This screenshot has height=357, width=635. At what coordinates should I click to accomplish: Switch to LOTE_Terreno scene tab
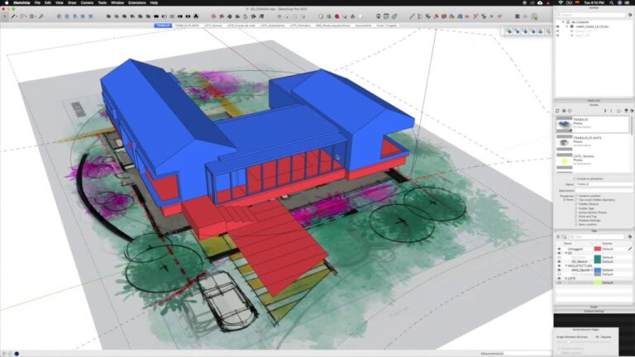point(213,26)
